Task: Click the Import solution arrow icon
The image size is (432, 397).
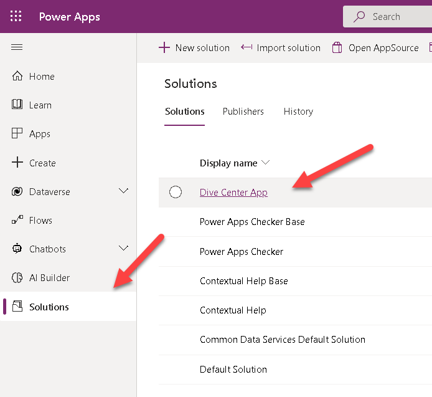Action: (x=247, y=47)
